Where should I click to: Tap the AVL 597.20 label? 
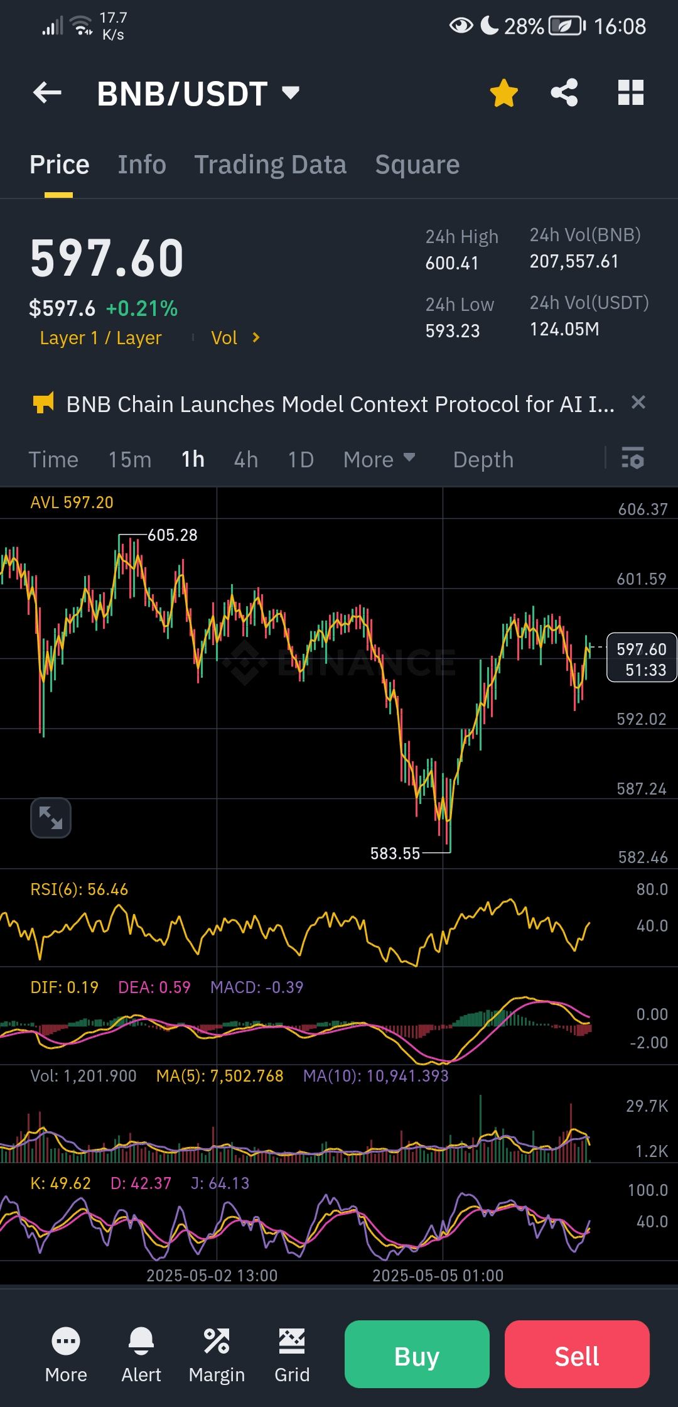click(x=72, y=503)
